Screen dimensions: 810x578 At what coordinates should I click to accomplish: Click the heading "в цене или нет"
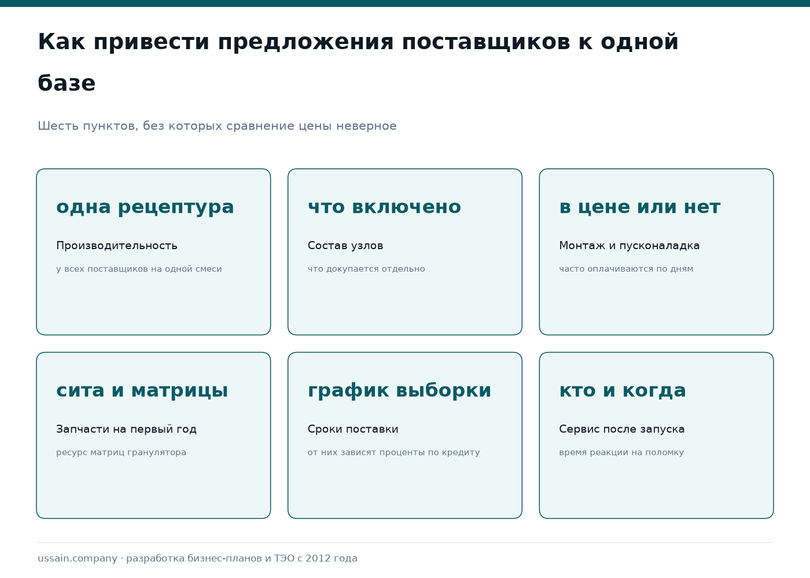pyautogui.click(x=640, y=207)
